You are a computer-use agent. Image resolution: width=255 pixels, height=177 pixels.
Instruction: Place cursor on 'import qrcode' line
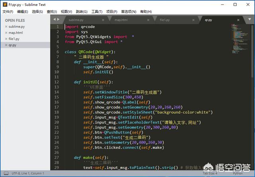(x=80, y=27)
